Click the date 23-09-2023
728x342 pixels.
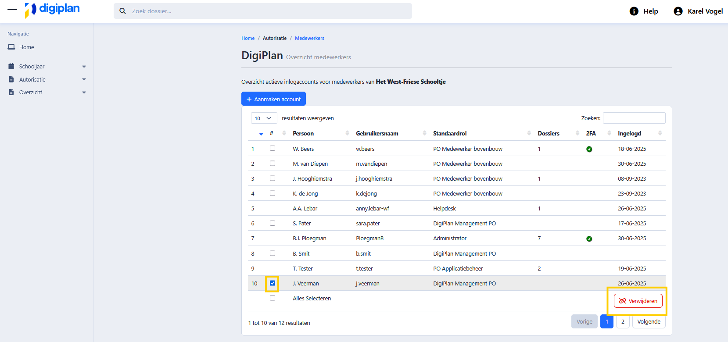[632, 193]
